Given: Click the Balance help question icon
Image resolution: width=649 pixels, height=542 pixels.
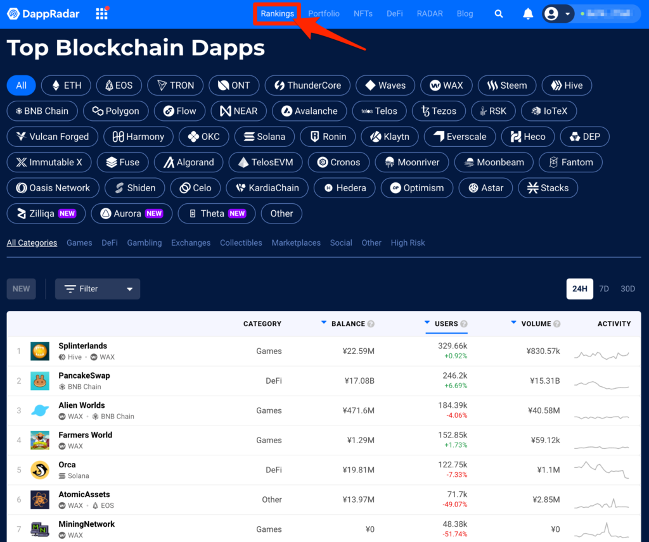Looking at the screenshot, I should point(371,324).
